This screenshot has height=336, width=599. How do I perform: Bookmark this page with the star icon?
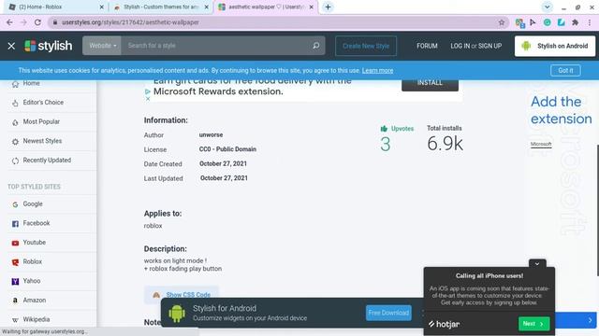pos(502,22)
